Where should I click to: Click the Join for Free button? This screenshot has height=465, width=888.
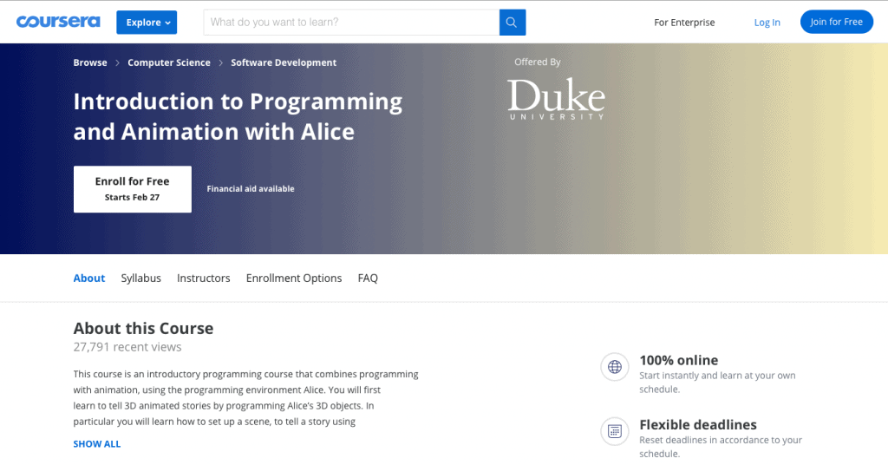click(x=837, y=22)
